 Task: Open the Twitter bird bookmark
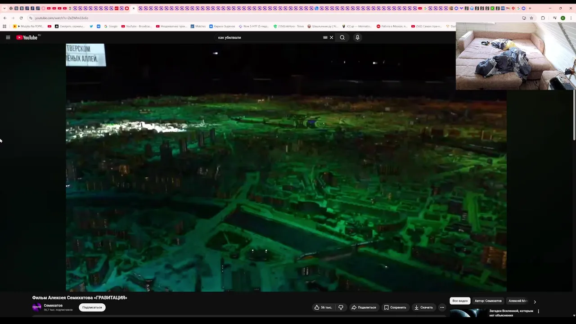click(91, 26)
